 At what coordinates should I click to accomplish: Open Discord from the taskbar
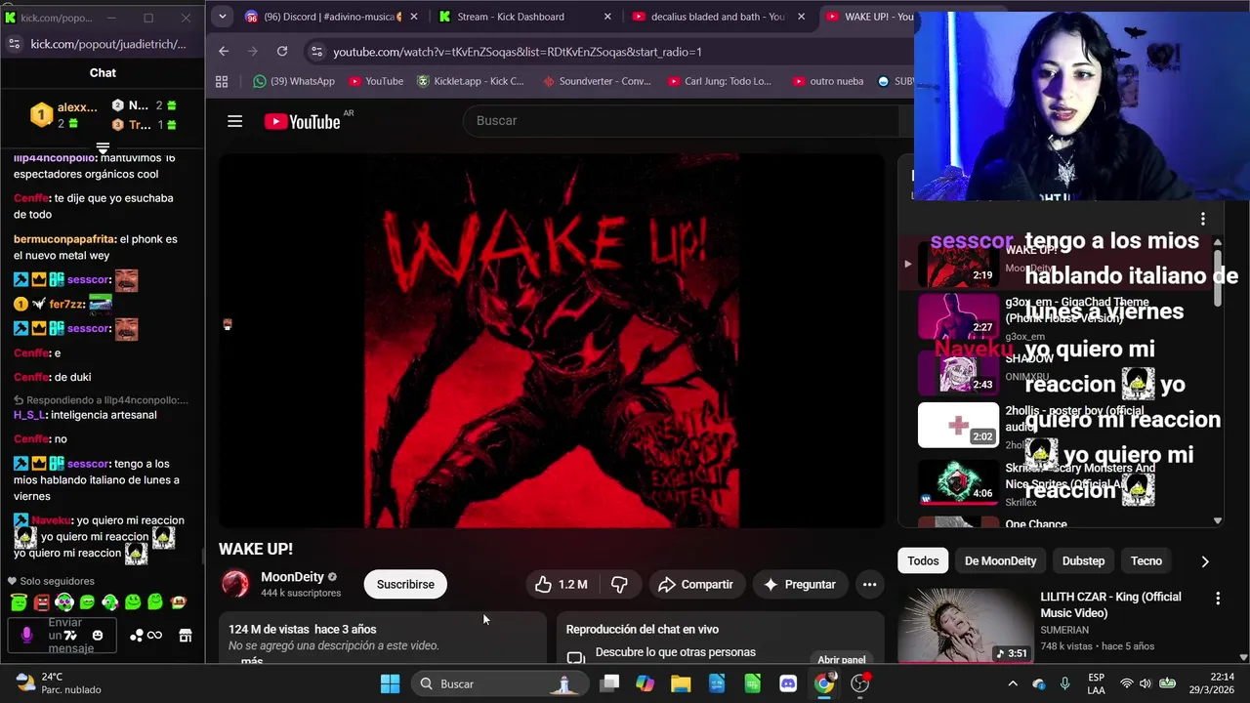coord(788,683)
